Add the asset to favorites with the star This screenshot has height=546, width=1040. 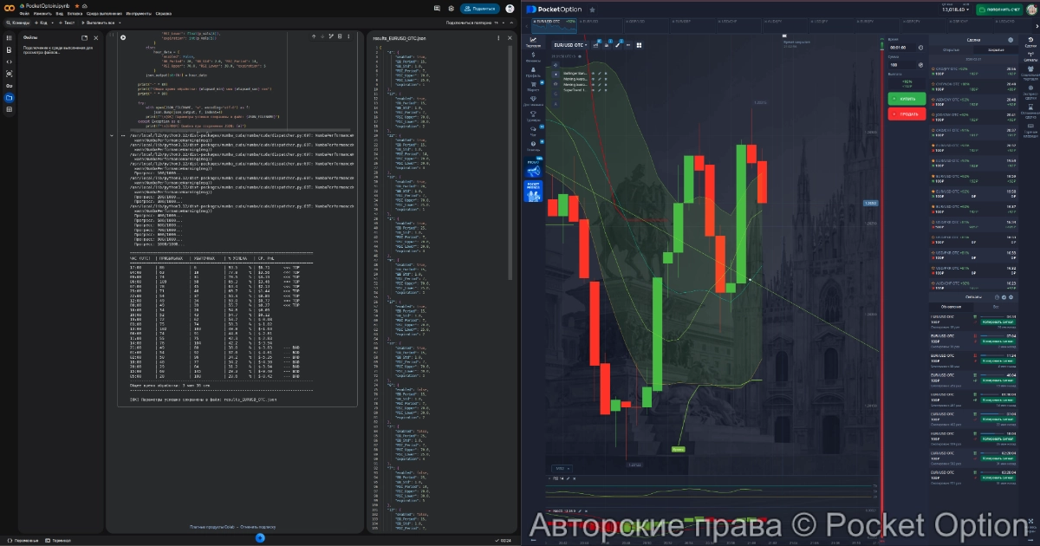point(592,10)
